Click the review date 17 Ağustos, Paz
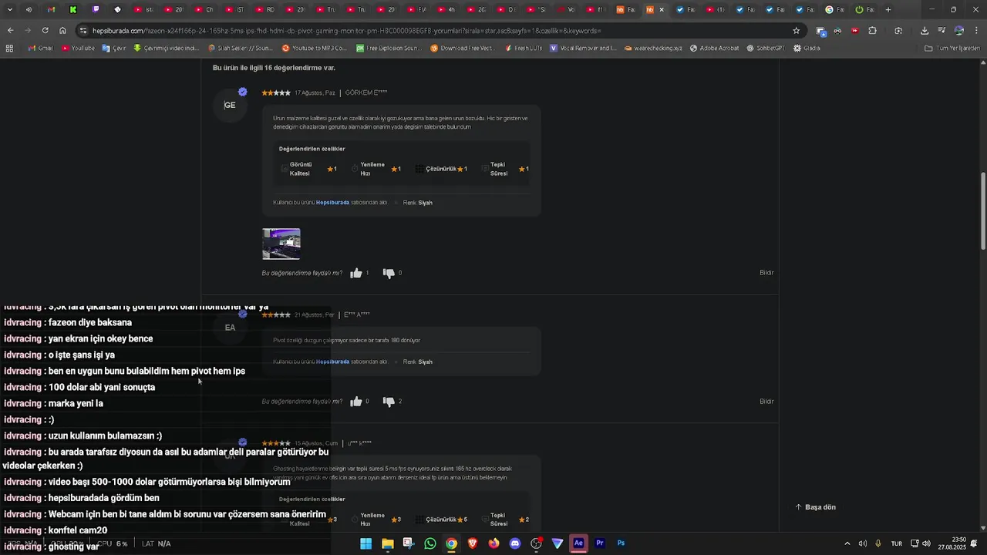The image size is (987, 555). click(315, 93)
